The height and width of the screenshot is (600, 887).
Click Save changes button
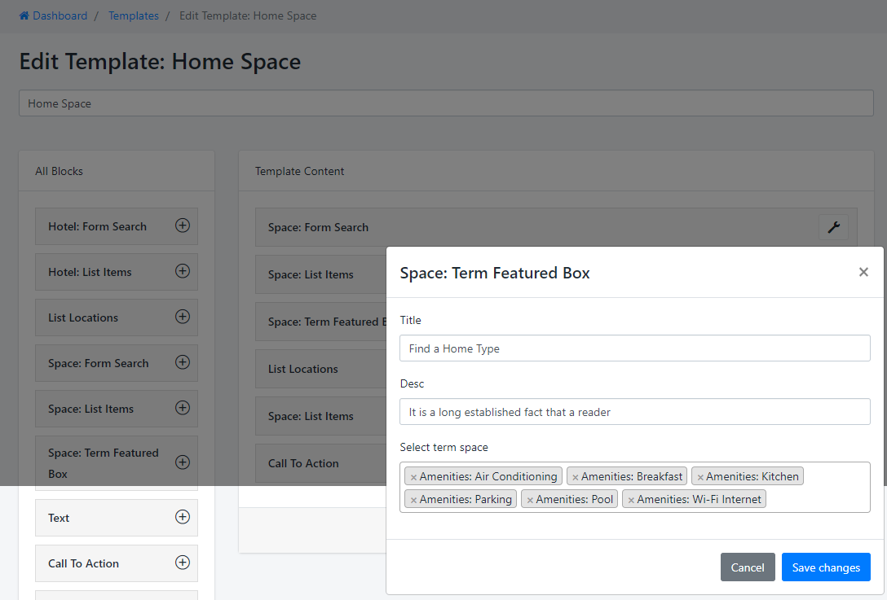tap(825, 567)
